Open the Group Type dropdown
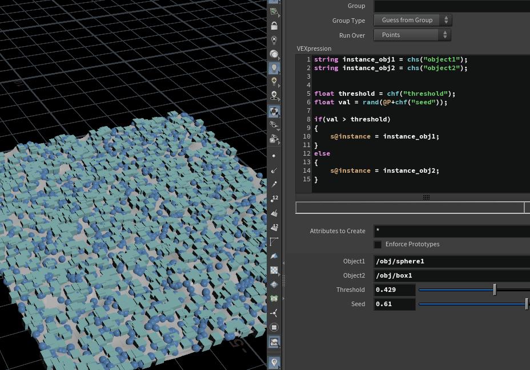Screen dimensions: 530x370 point(412,20)
